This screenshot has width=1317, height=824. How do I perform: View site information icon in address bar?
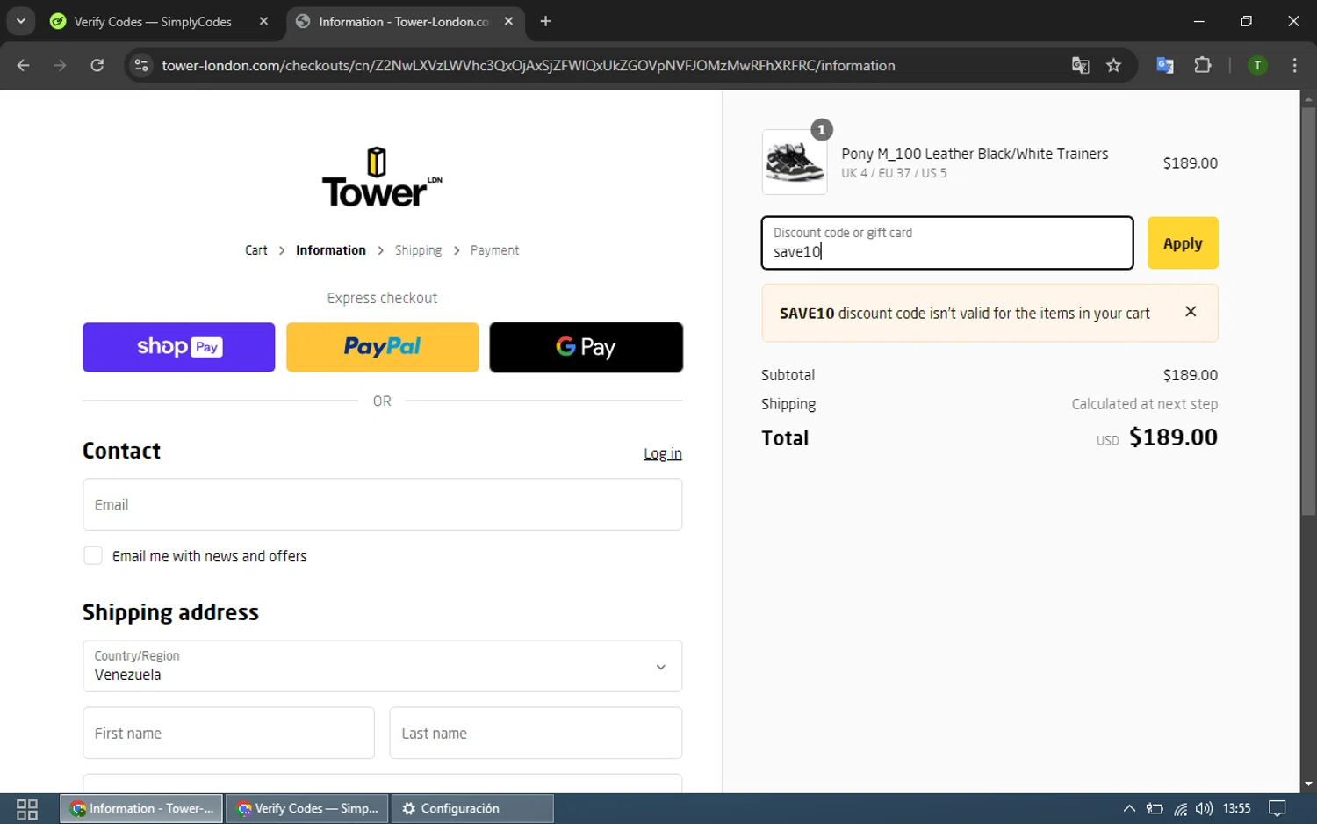click(141, 65)
